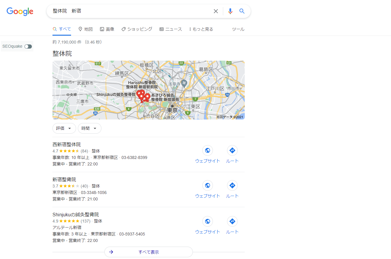The image size is (391, 259).
Task: Click result count 約 7,190,000 件
Action: 67,42
